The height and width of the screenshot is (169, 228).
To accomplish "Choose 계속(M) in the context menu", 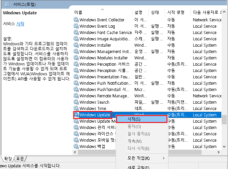I will [142, 141].
